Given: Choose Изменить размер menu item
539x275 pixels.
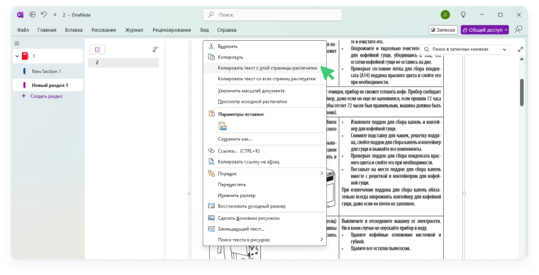Looking at the screenshot, I should [x=265, y=195].
